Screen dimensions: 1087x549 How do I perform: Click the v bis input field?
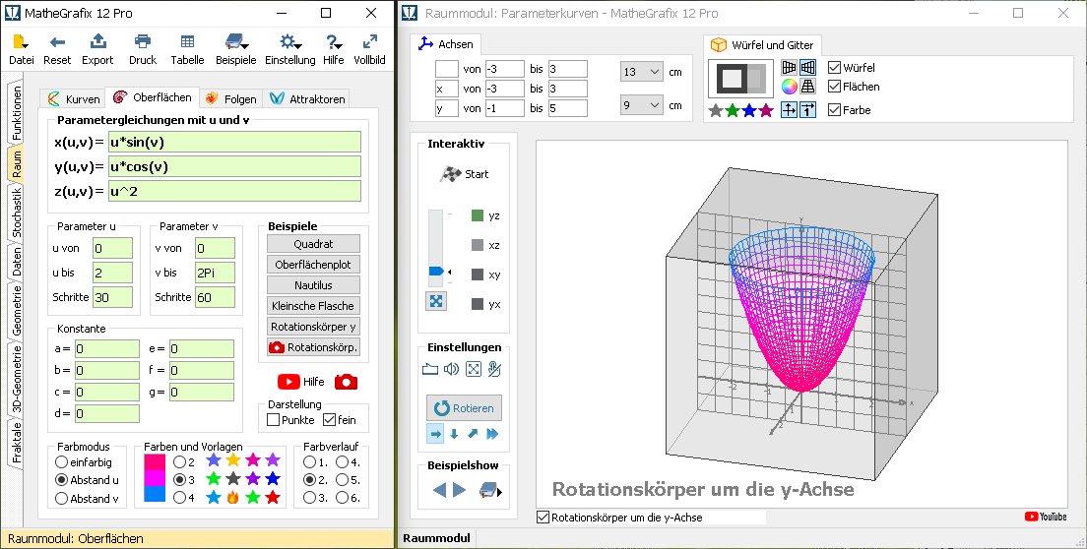[215, 273]
